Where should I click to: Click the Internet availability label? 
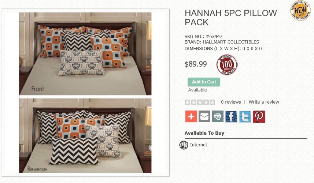[199, 145]
